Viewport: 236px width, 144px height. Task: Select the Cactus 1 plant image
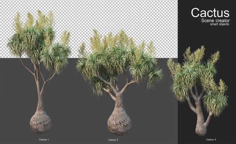tap(40, 72)
